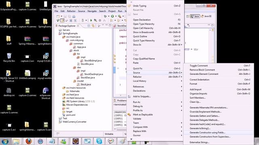Open the Refactor menu in the menu bar
259x145 pixels.
[x=71, y=11]
